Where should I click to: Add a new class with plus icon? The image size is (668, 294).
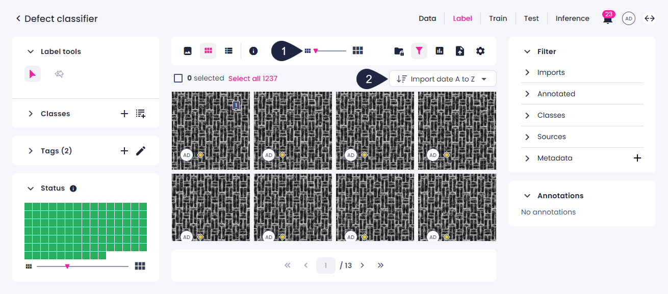[124, 114]
